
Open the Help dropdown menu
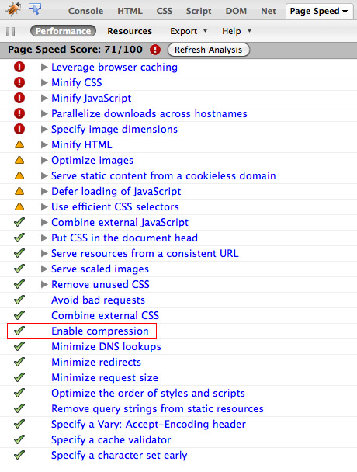236,31
